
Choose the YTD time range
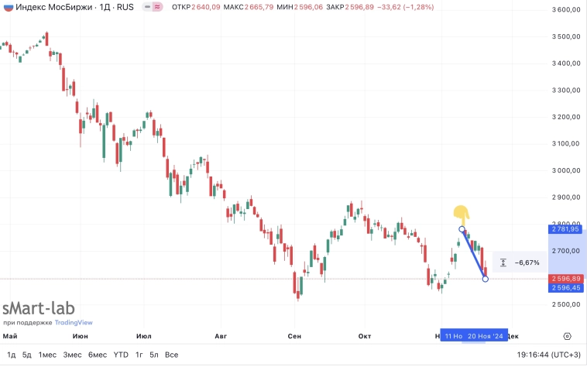(121, 355)
